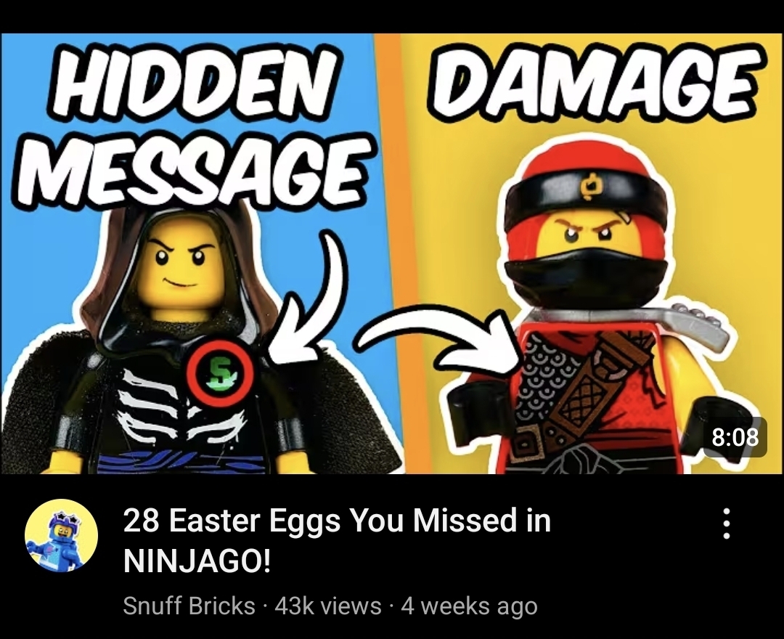Click the 4 weeks ago upload date
The height and width of the screenshot is (639, 784).
click(x=470, y=606)
